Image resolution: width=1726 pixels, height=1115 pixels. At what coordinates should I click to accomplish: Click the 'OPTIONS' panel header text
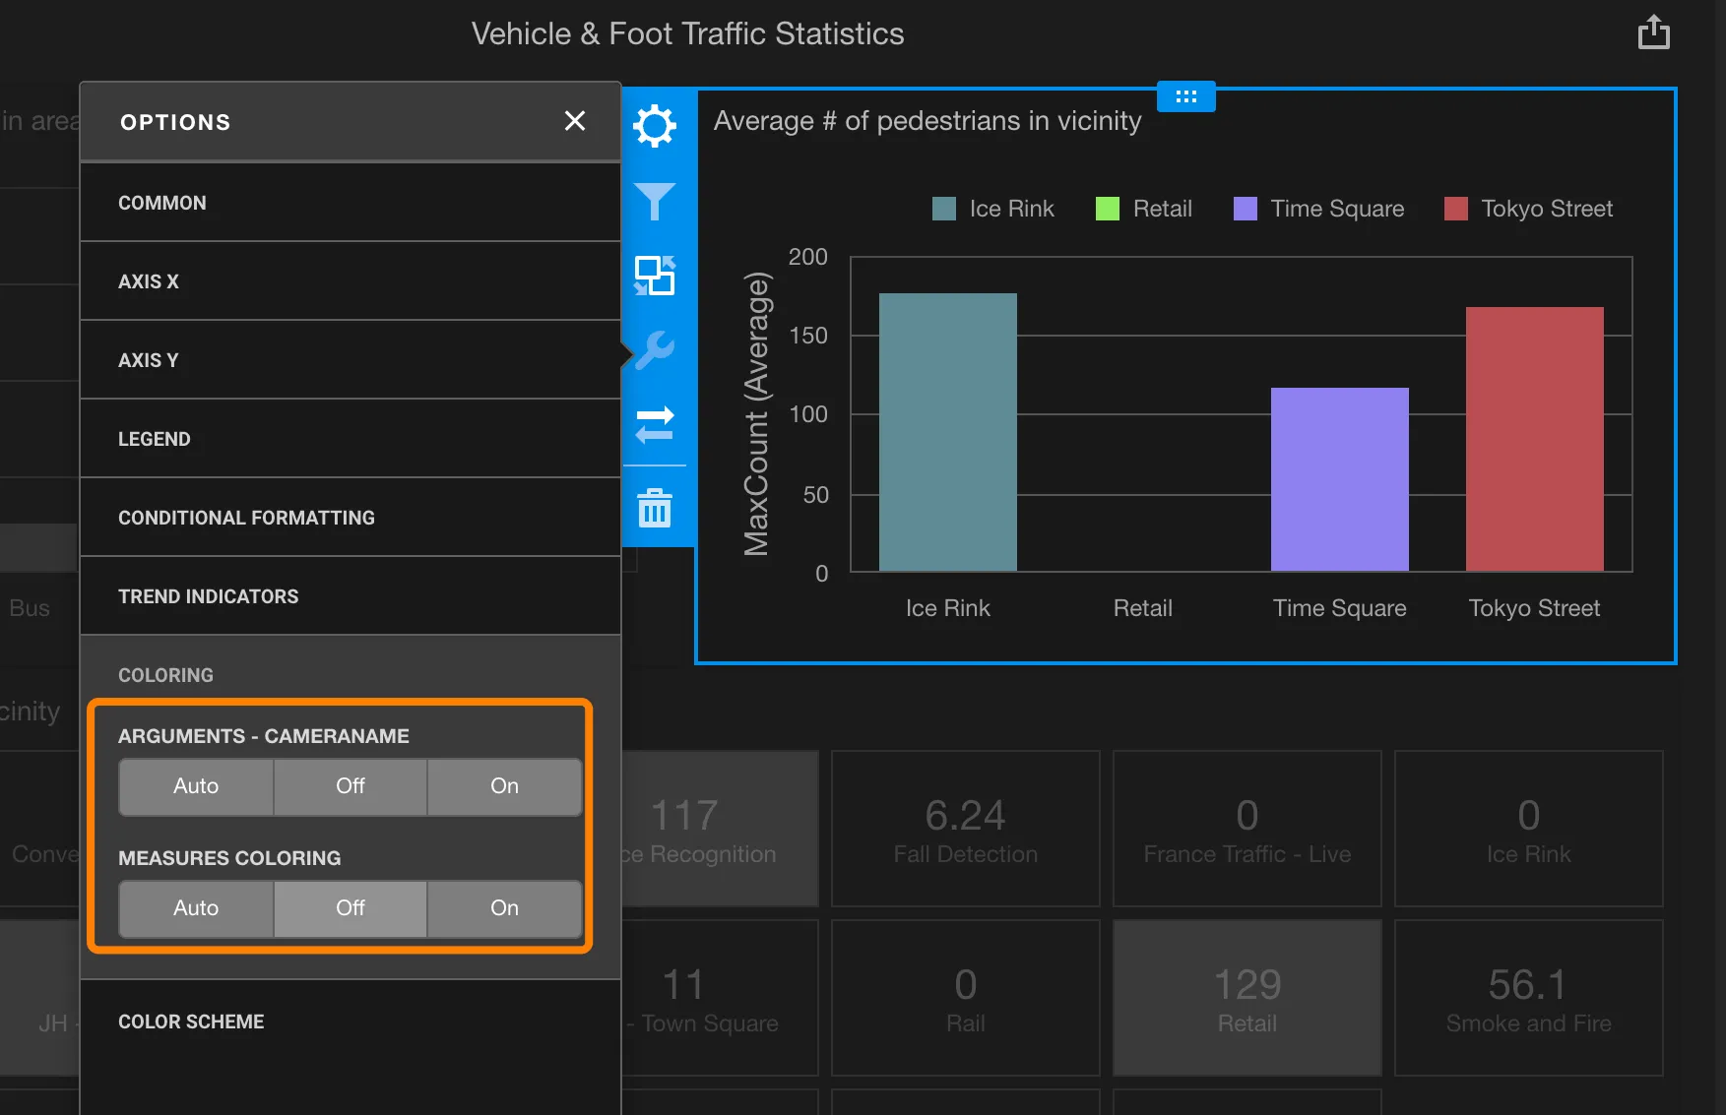tap(175, 122)
